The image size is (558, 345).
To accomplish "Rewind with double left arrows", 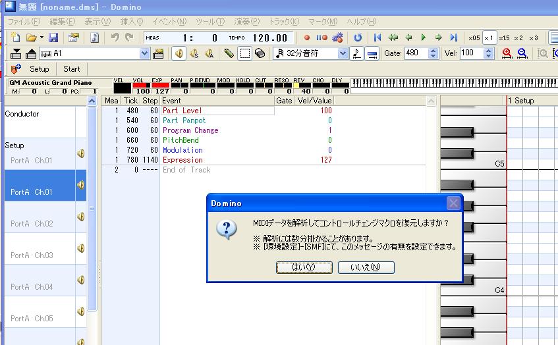I will coord(393,38).
